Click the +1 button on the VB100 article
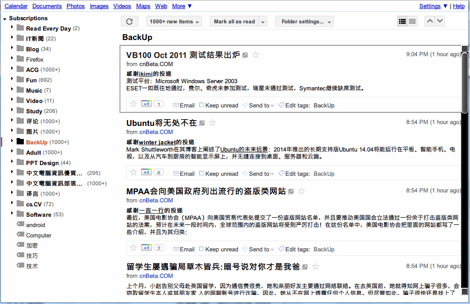Screen dimensions: 470x304 [146, 103]
